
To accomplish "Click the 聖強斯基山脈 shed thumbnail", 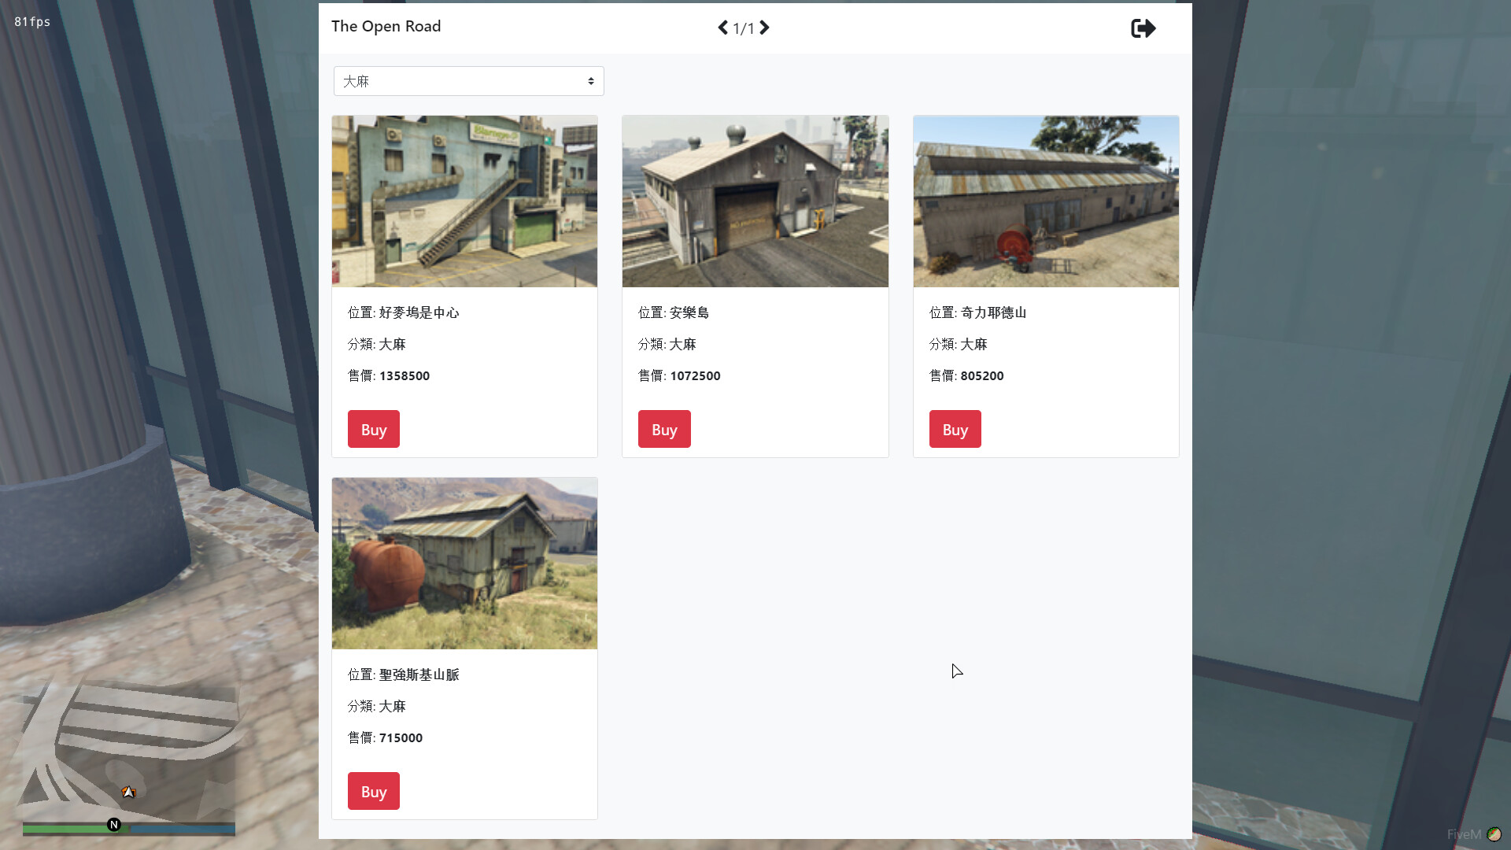I will pyautogui.click(x=464, y=564).
